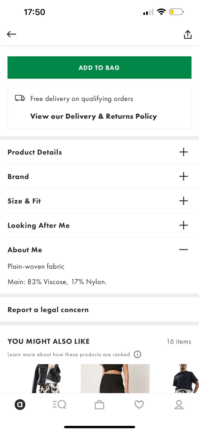The height and width of the screenshot is (432, 199).
Task: Open the black trousers product thumbnail
Action: pos(115,378)
